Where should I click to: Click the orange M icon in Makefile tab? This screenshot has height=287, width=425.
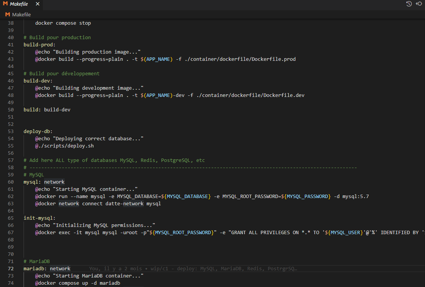click(x=5, y=4)
